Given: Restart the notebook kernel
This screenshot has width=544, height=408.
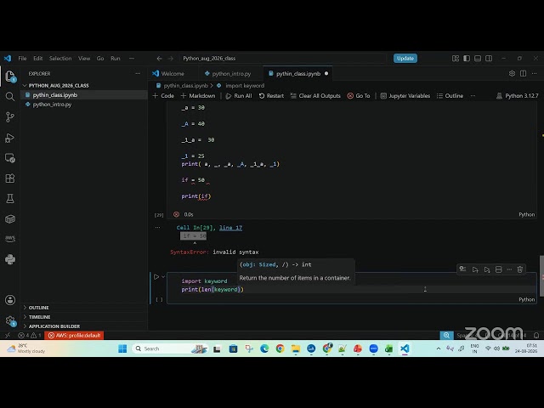Looking at the screenshot, I should tap(271, 96).
